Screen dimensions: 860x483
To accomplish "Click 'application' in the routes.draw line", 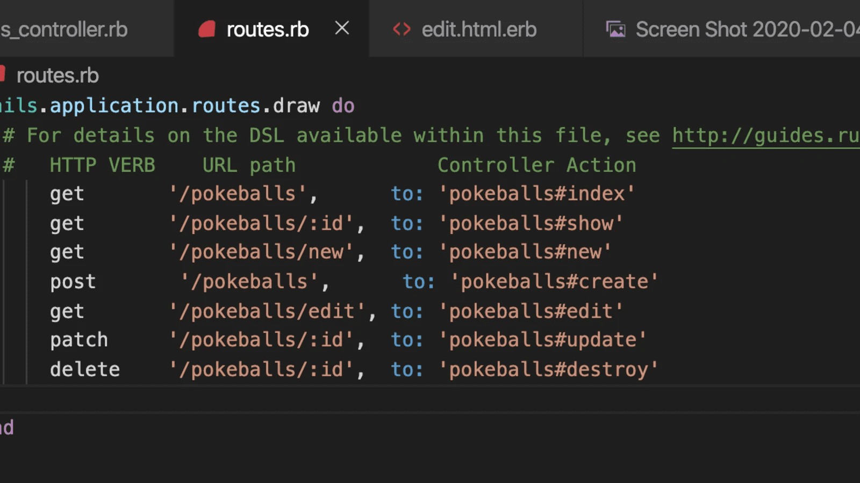I will point(114,106).
